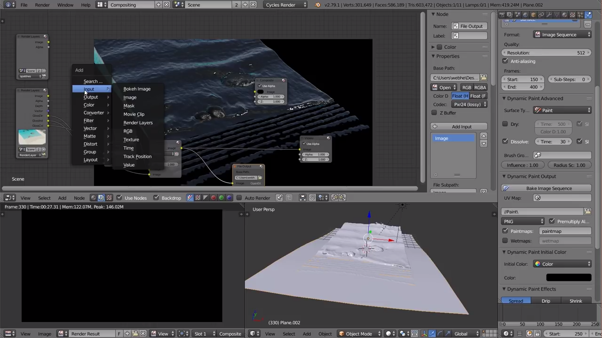This screenshot has width=602, height=338.
Task: Enable the Z Buffer checkbox
Action: coord(435,113)
